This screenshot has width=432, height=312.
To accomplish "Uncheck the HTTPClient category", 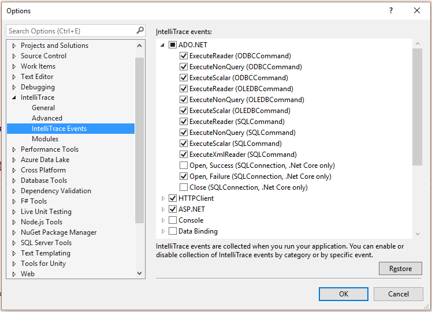I will (173, 198).
